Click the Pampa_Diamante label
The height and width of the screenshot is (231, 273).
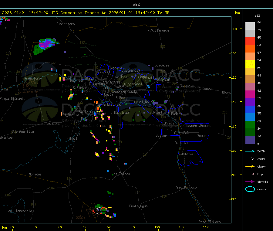[13, 99]
